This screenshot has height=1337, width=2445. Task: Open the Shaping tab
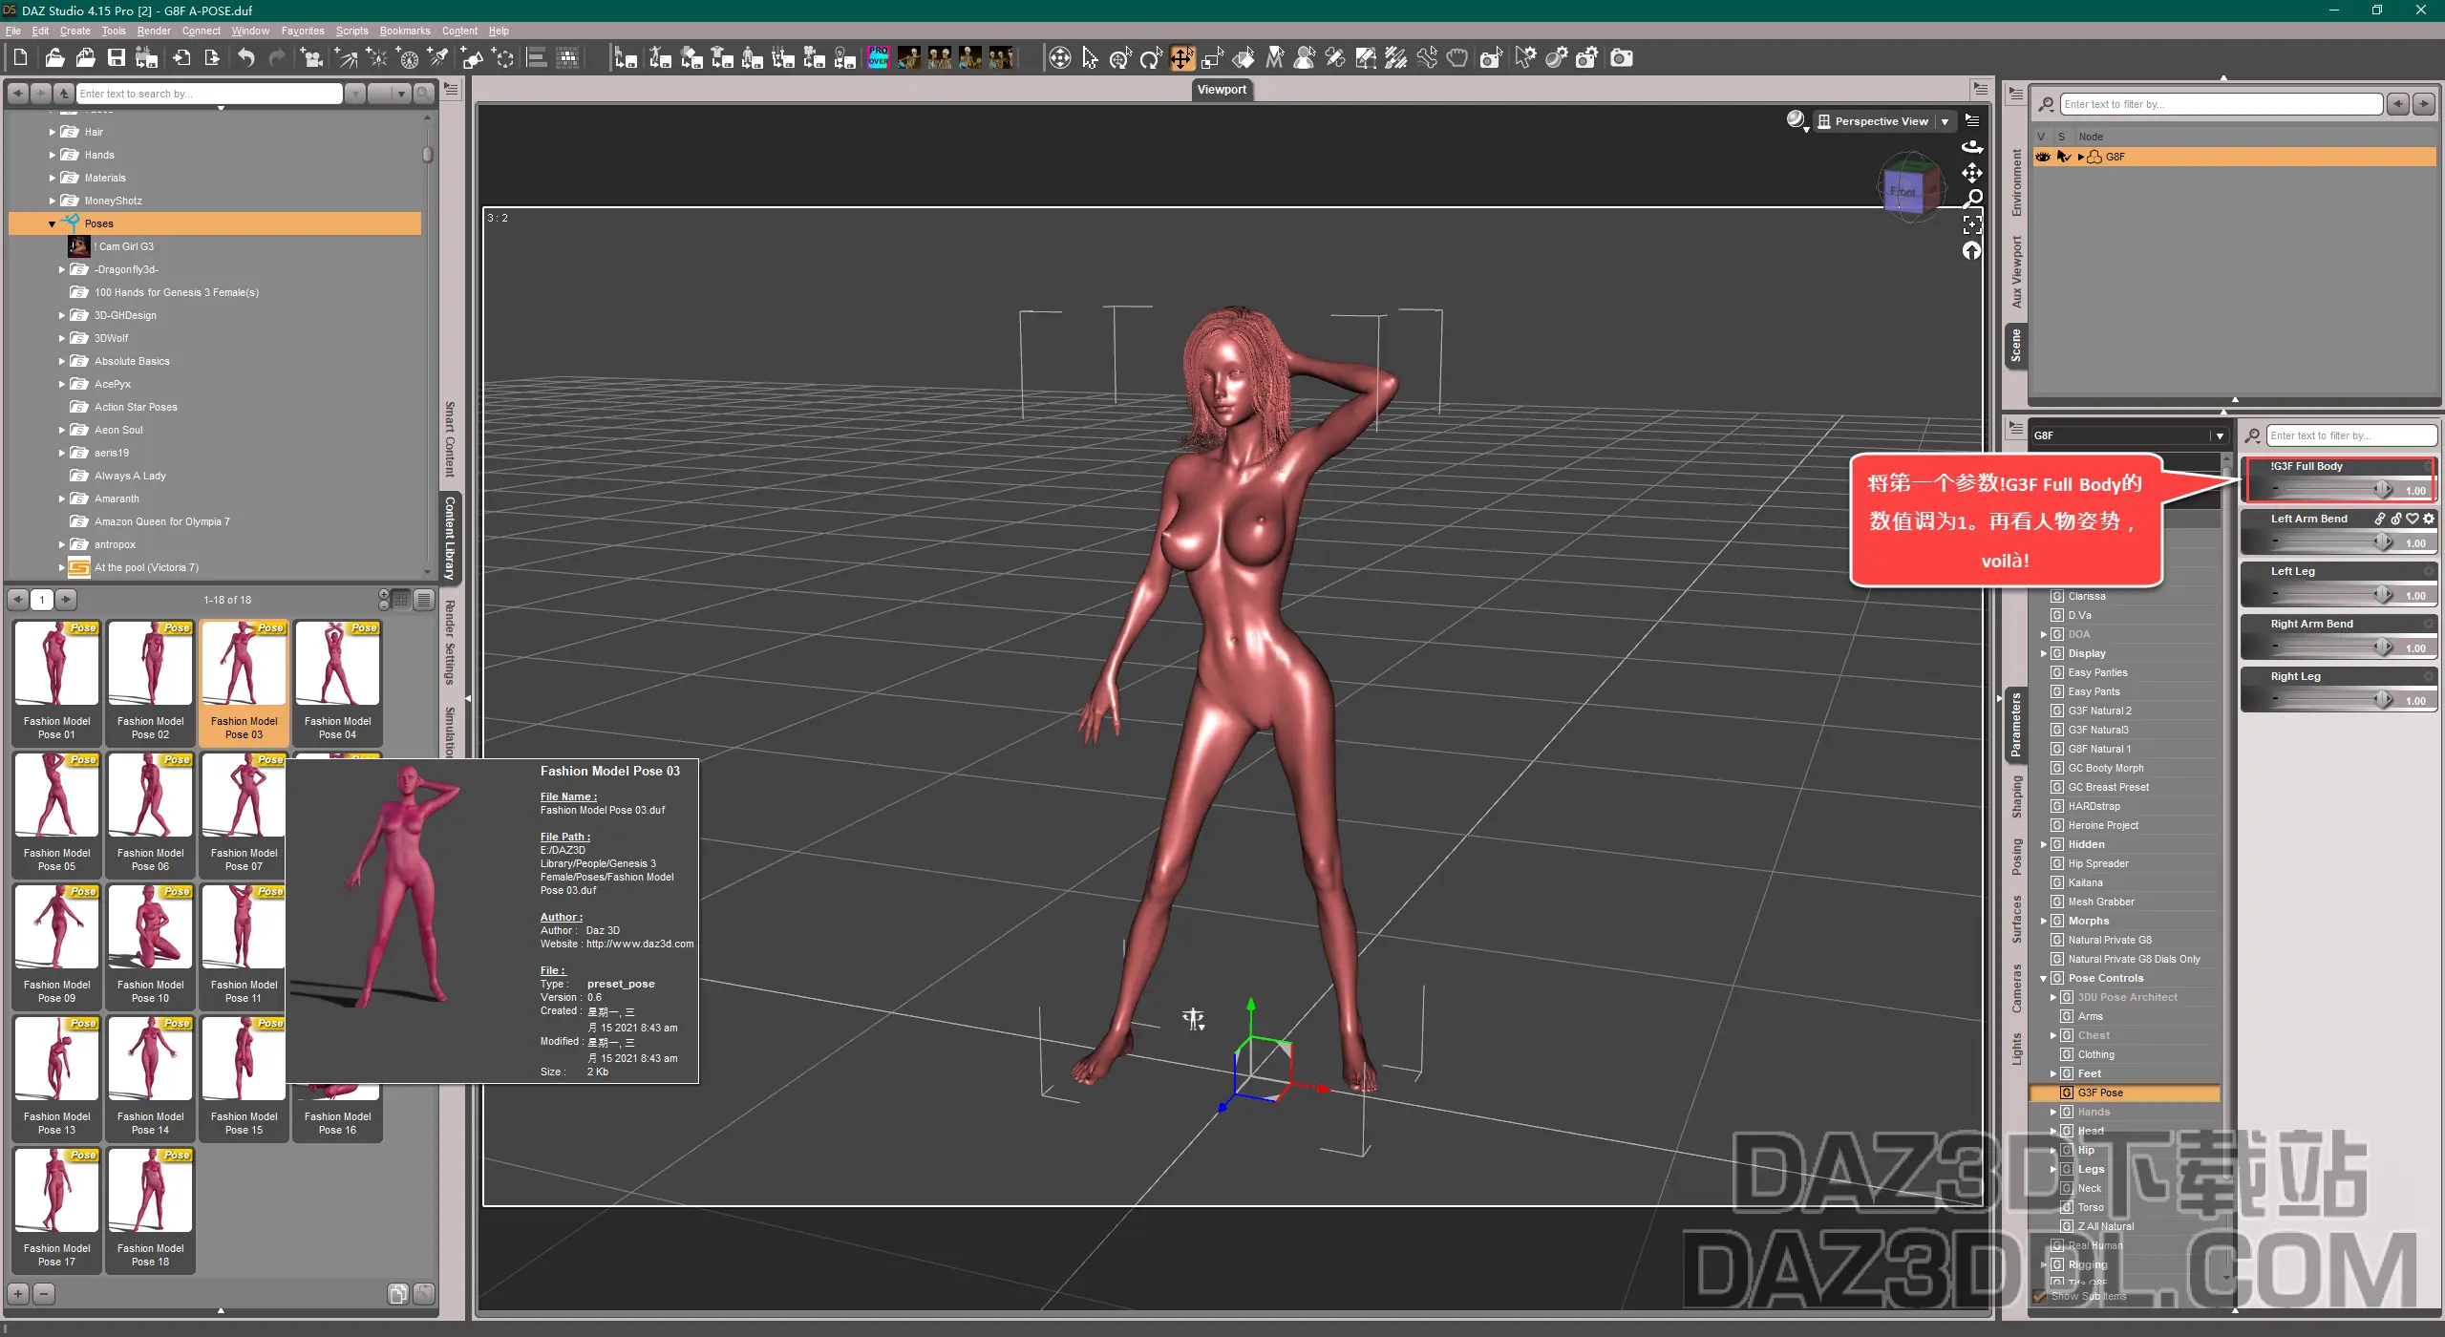[x=2016, y=796]
